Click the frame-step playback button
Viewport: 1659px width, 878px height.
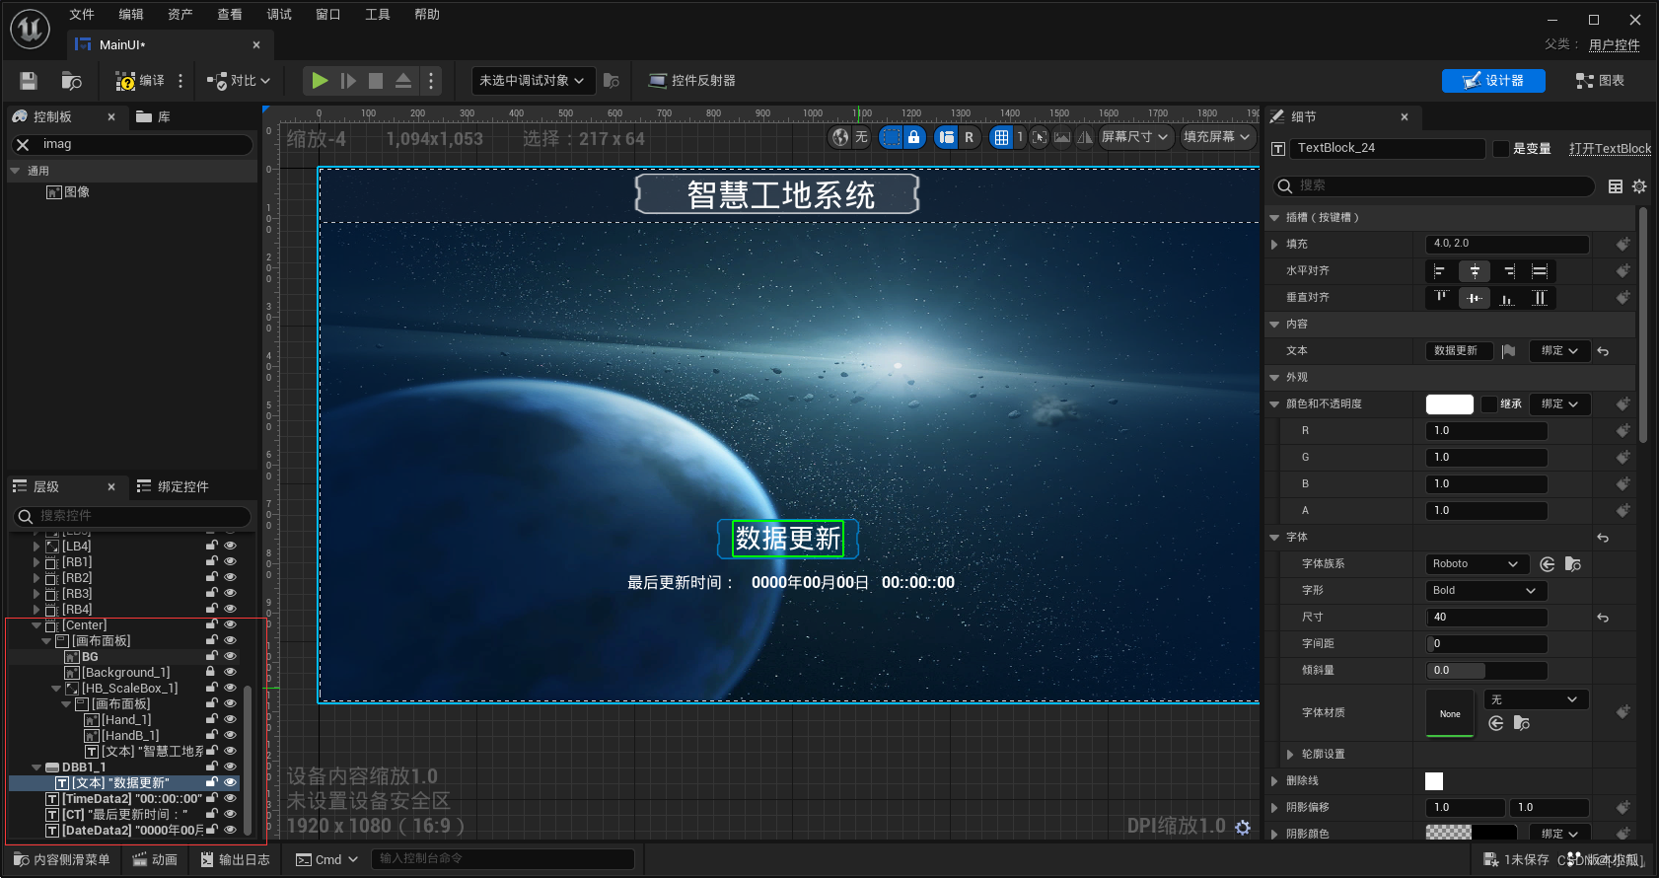click(348, 81)
